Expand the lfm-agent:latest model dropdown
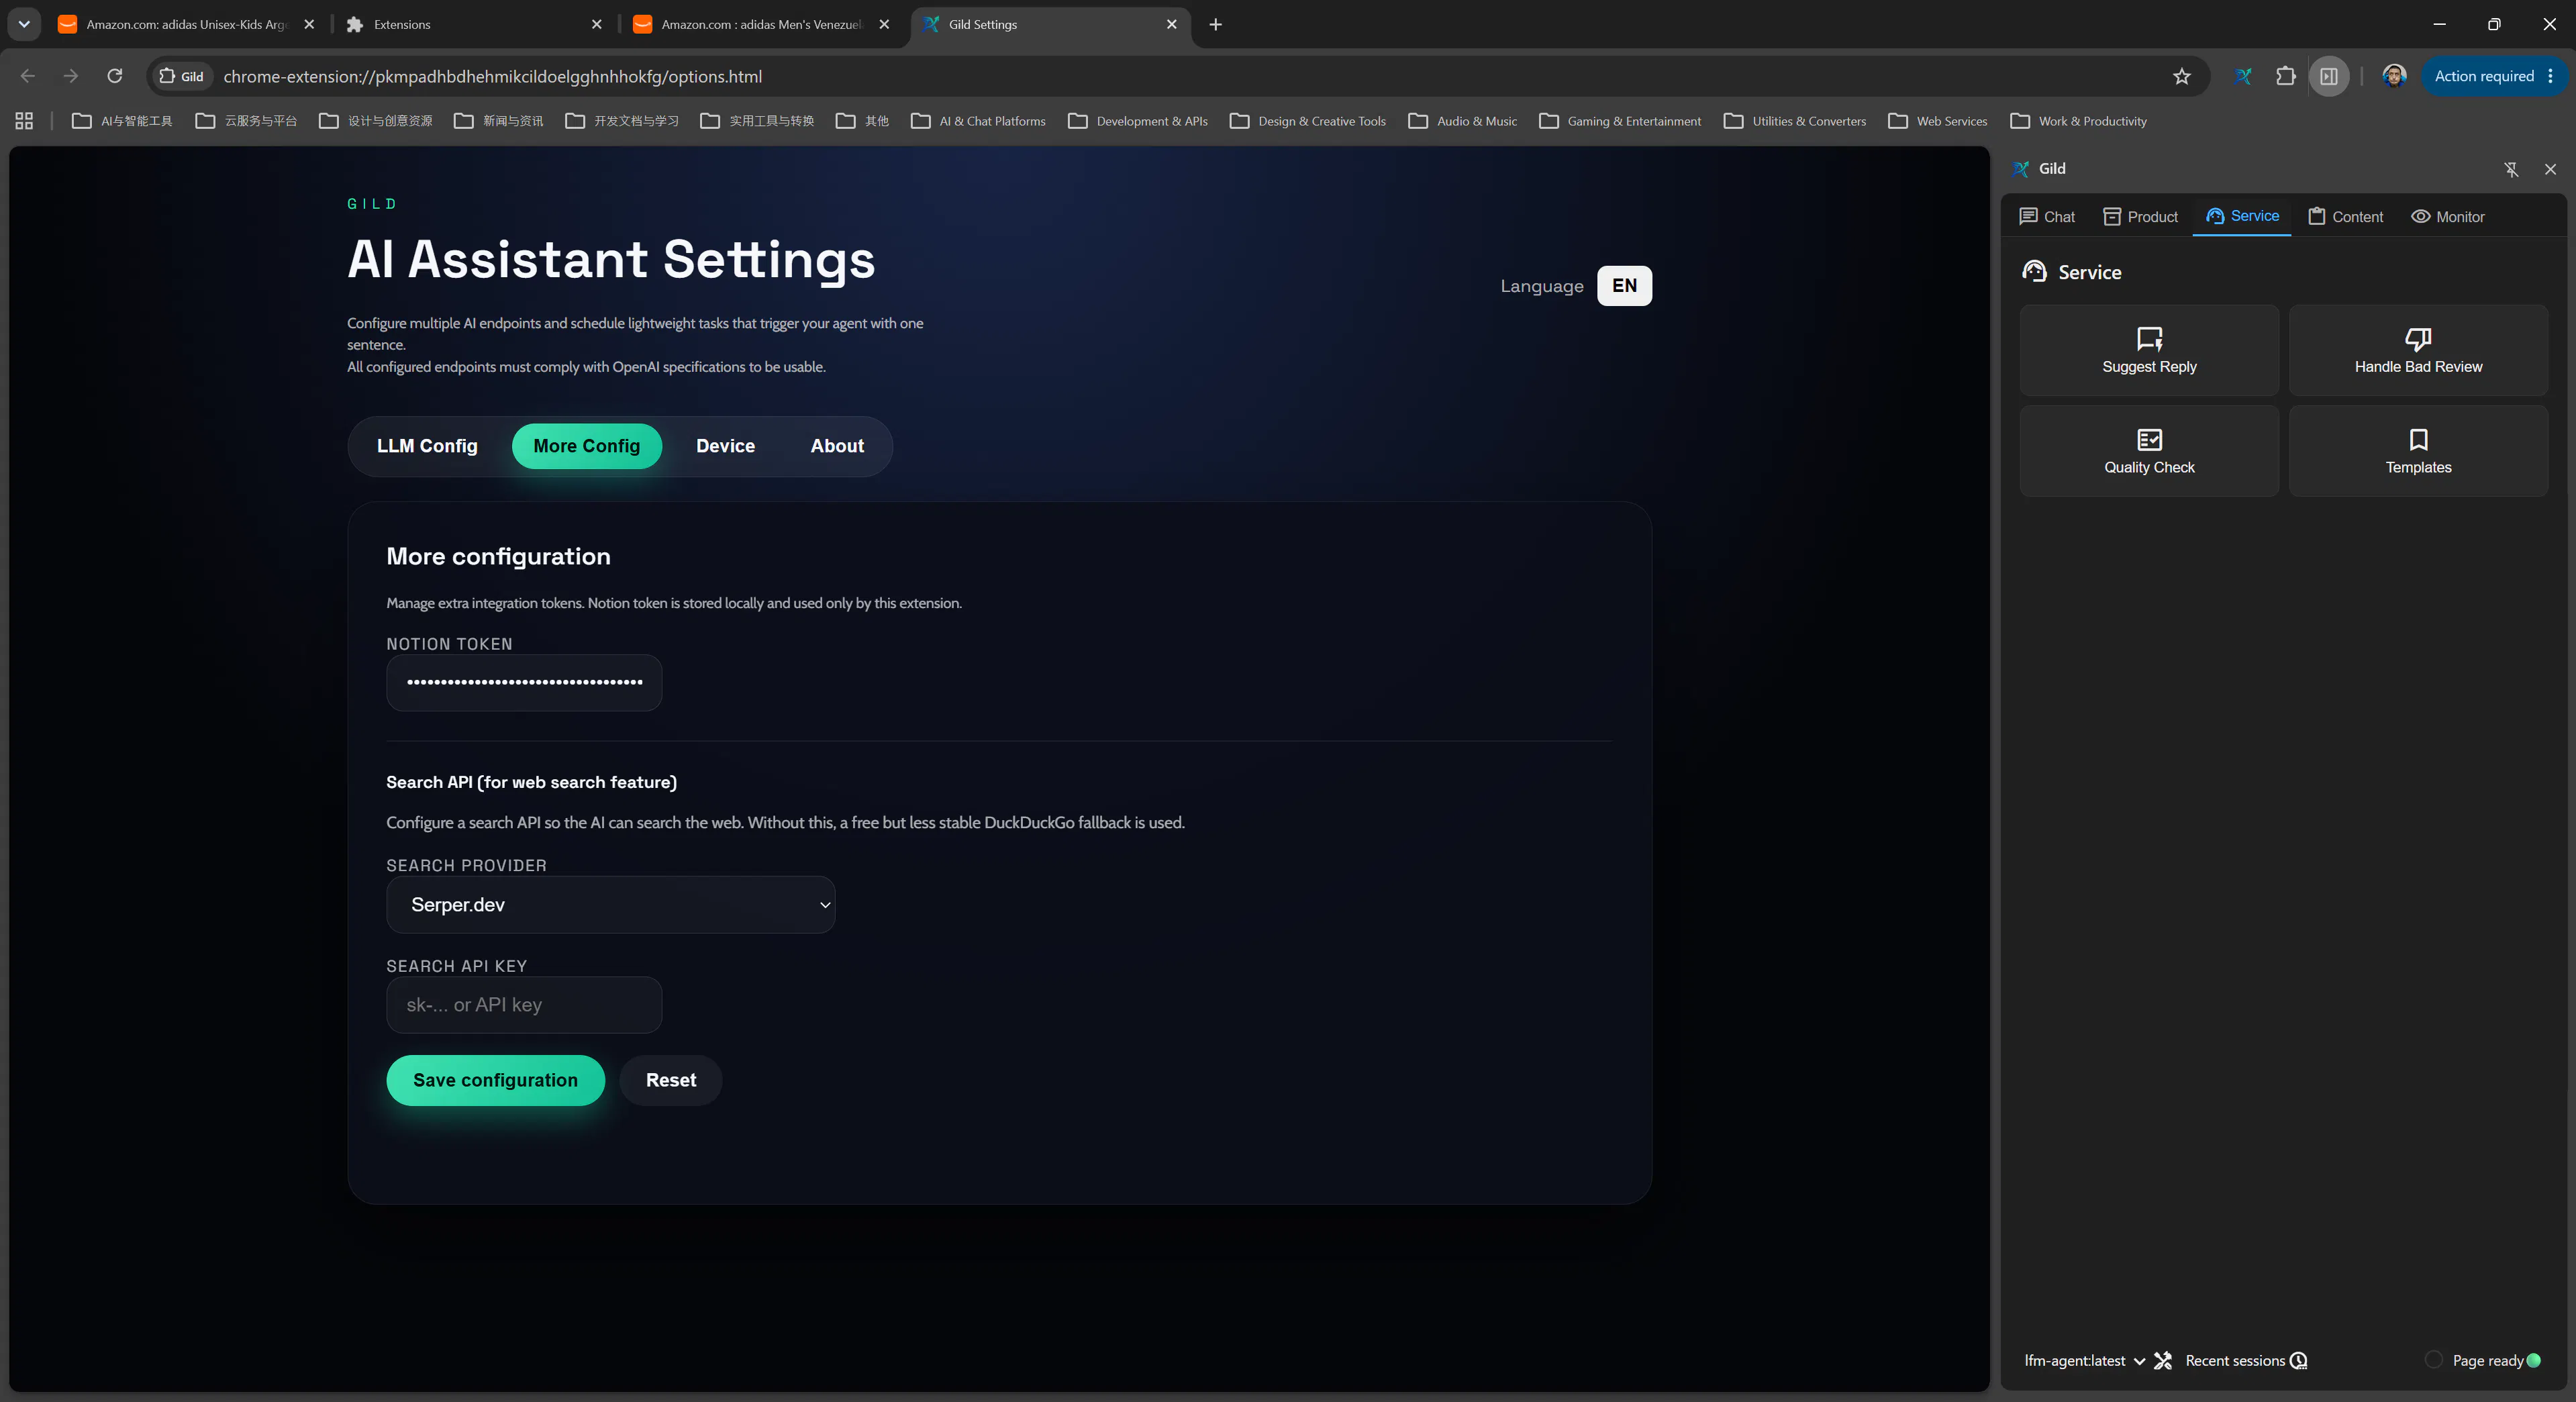Viewport: 2576px width, 1402px height. tap(2084, 1360)
